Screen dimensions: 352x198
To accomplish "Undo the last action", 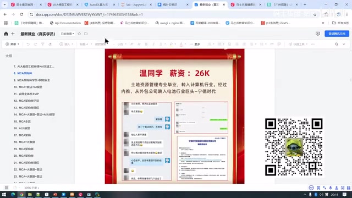I will click(x=28, y=44).
